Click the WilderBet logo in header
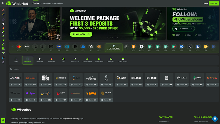This screenshot has height=124, width=220. coord(17,3)
